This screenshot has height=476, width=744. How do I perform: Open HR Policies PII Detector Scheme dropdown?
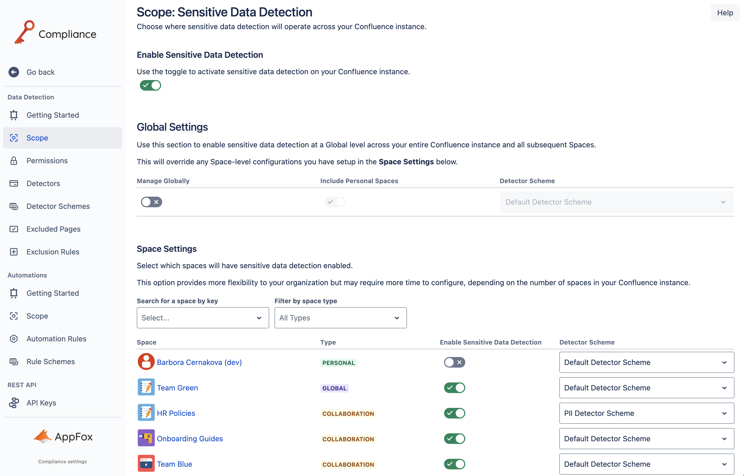[x=646, y=413]
